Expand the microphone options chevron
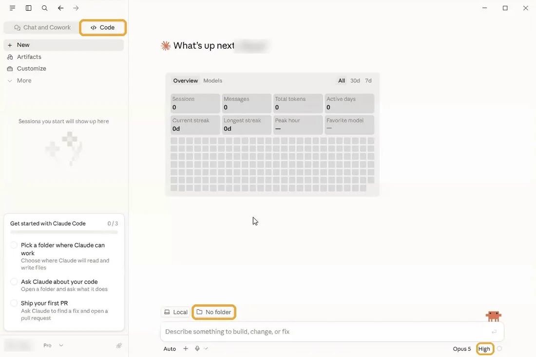536x357 pixels. coord(206,348)
